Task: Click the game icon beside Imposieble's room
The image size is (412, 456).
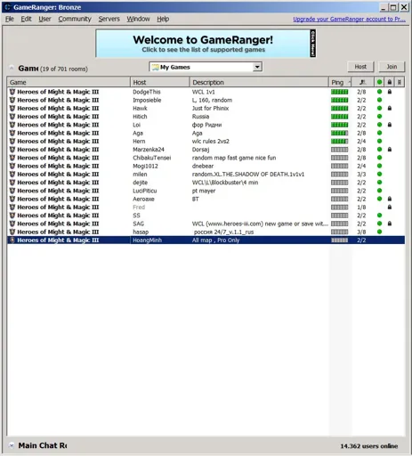Action: coord(12,100)
